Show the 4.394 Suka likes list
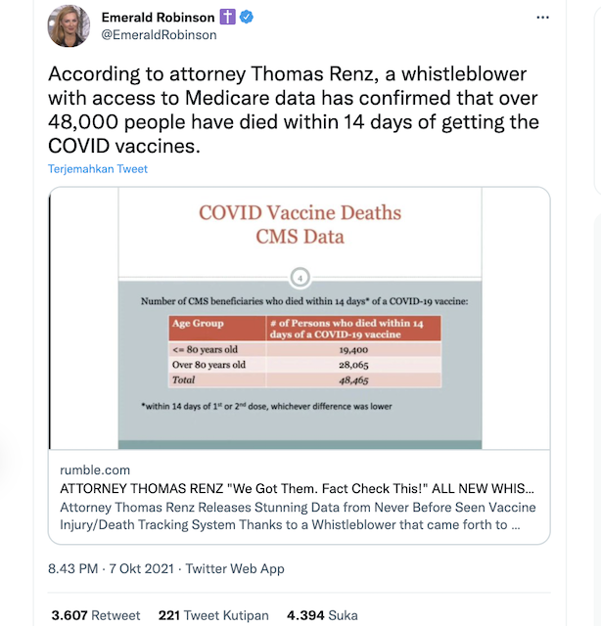Screen dimensions: 601x626 point(321,615)
